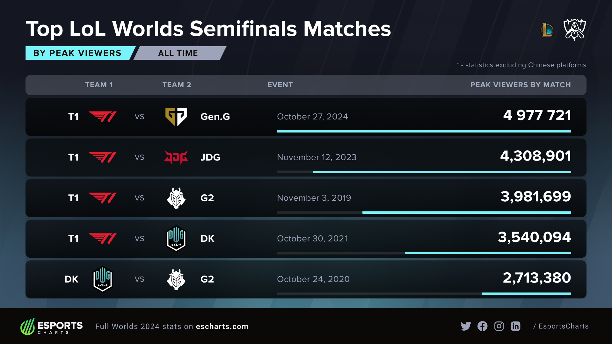The width and height of the screenshot is (612, 344).
Task: Click the Instagram icon
Action: click(x=499, y=326)
